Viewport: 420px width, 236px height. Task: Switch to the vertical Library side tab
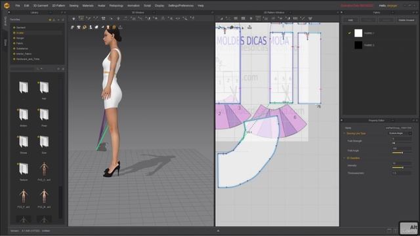(5, 21)
